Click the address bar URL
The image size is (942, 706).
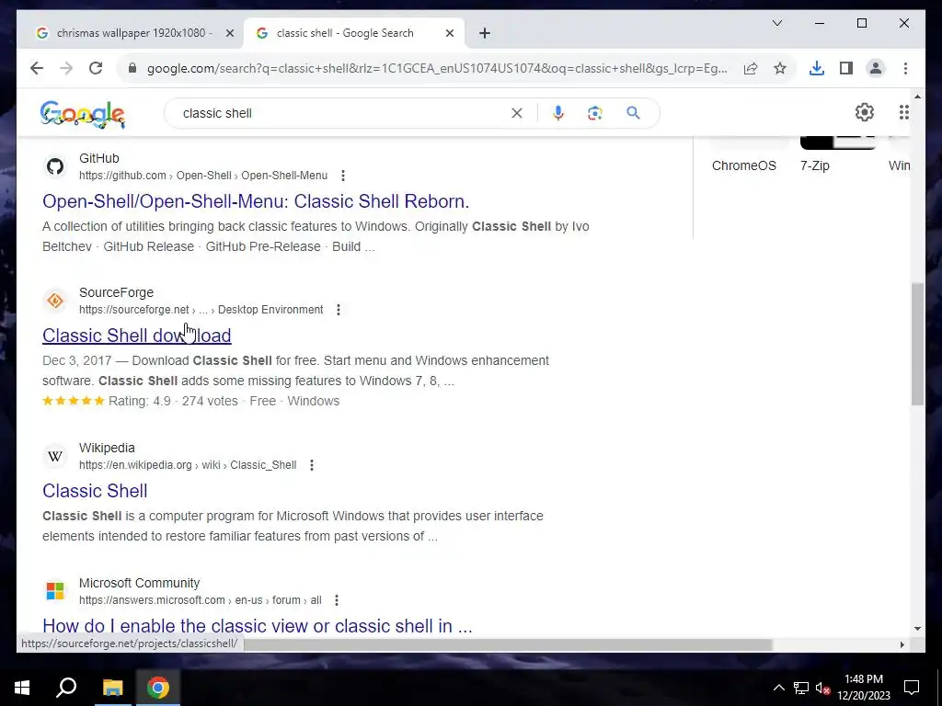pos(437,68)
